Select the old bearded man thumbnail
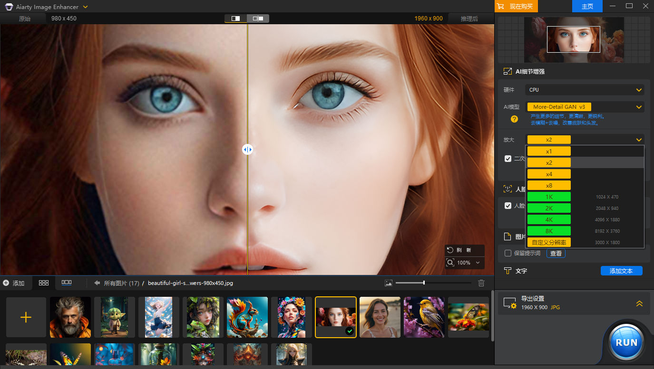This screenshot has width=654, height=369. coord(70,317)
